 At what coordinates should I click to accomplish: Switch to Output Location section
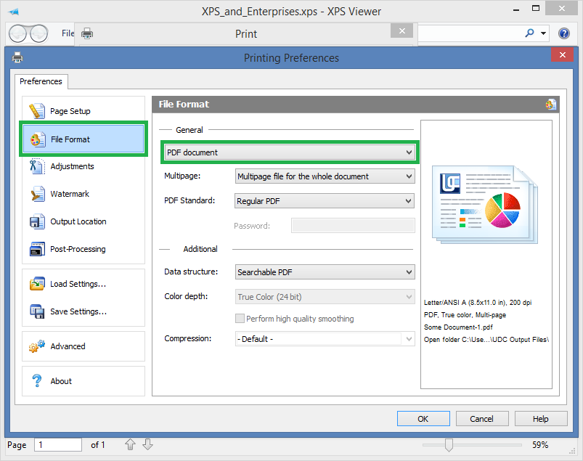click(83, 221)
